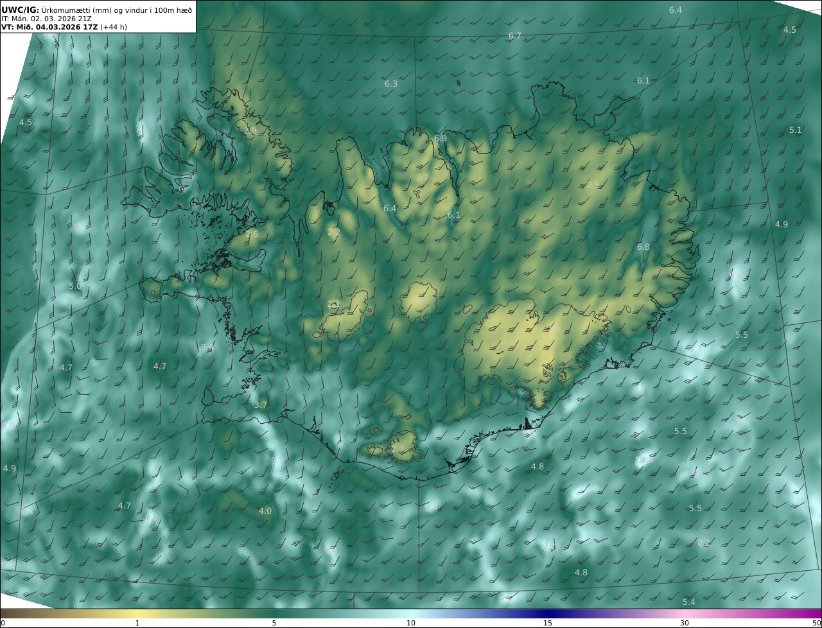Click the colorbar tick label 5

click(x=274, y=623)
